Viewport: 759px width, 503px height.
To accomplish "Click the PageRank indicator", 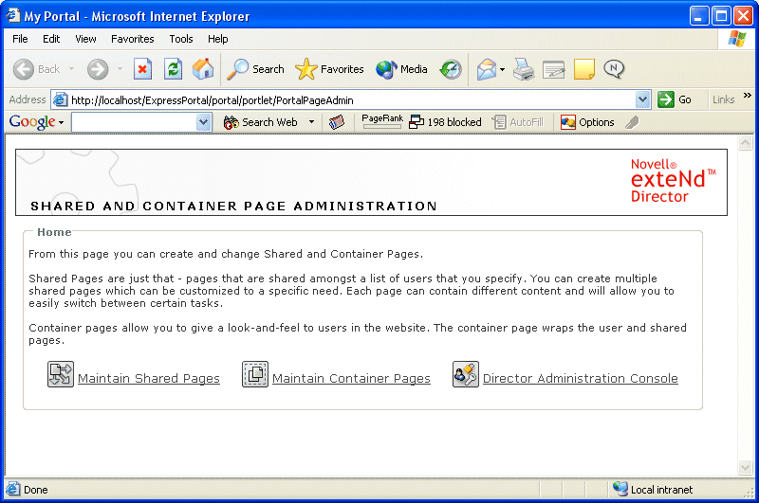I will click(x=382, y=121).
